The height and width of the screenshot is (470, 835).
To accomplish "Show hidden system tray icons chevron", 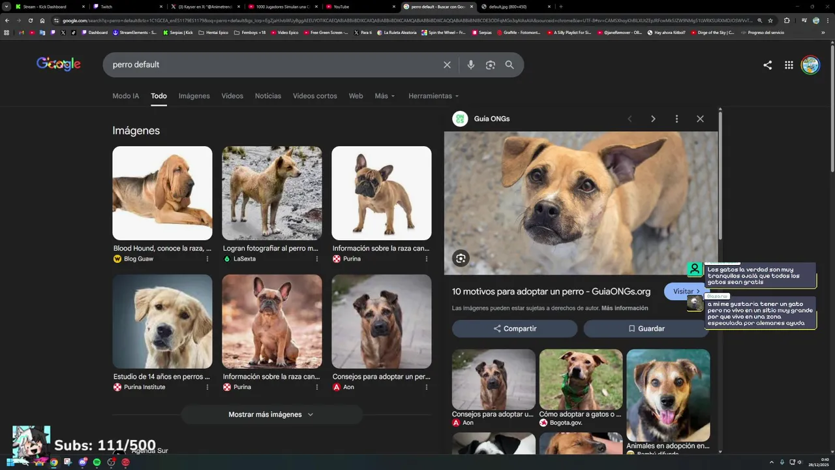I will 772,462.
